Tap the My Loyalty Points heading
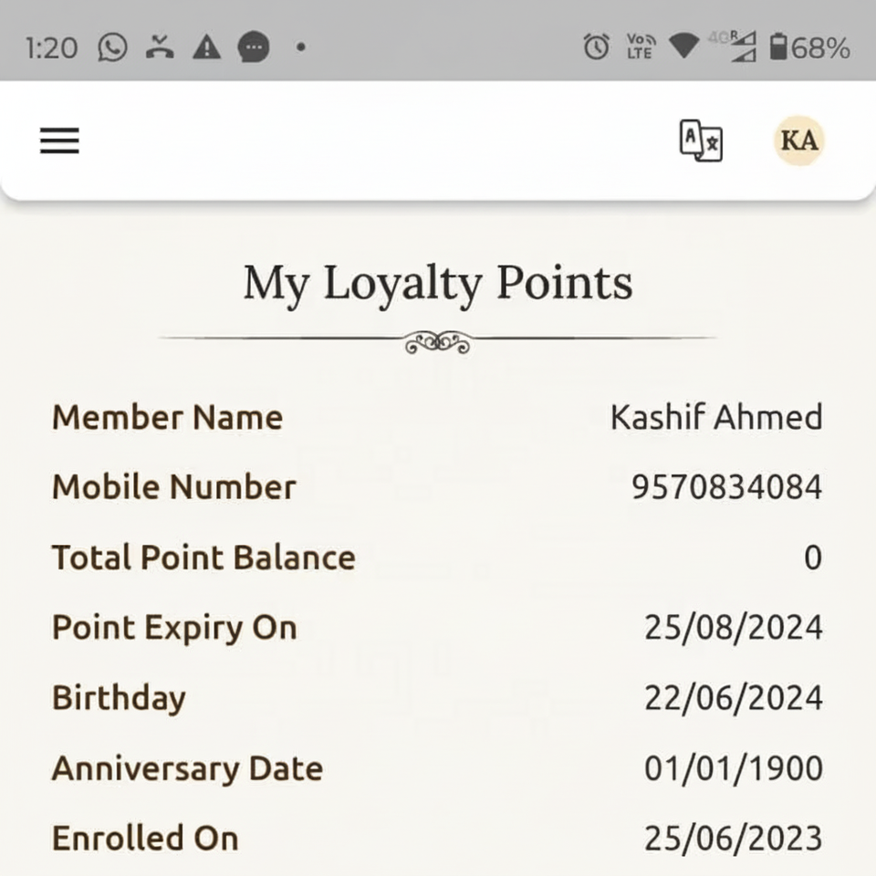 click(438, 283)
